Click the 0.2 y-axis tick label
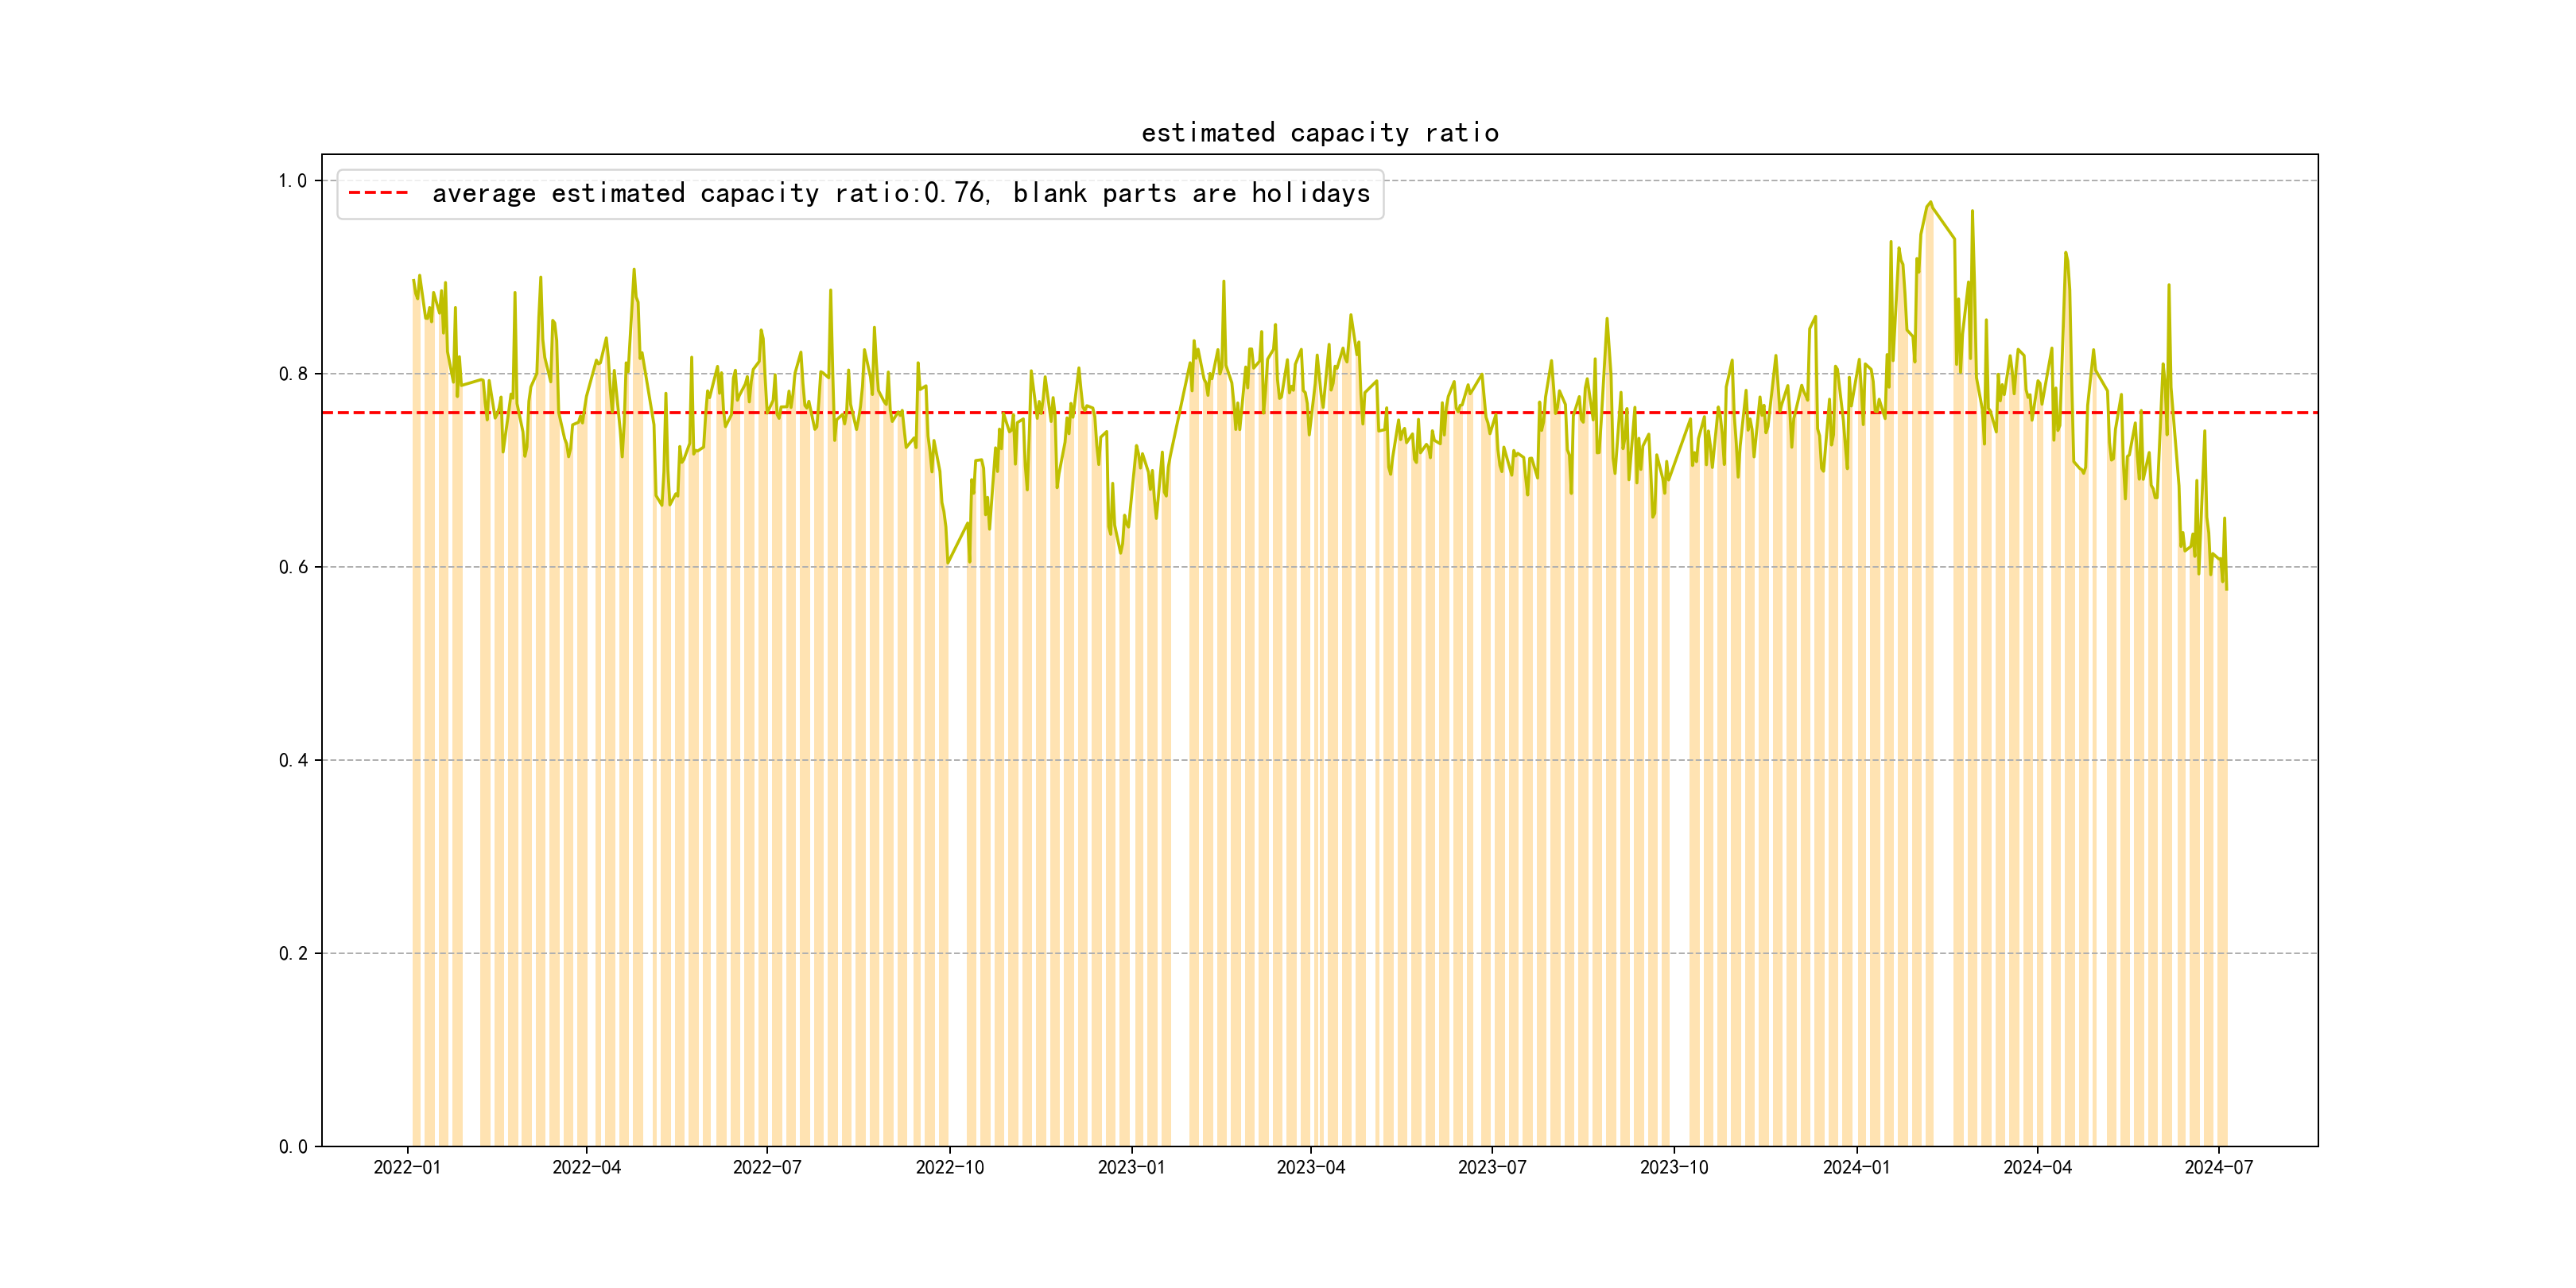Screen dimensions: 2576x1288 (292, 953)
